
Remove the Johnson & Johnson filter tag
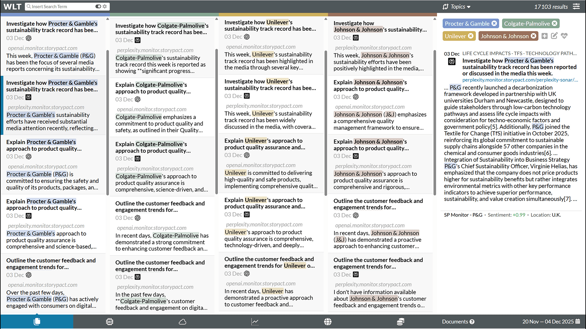click(x=534, y=36)
